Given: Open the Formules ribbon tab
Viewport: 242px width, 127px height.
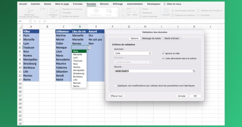Looking at the screenshot, I should [78, 4].
